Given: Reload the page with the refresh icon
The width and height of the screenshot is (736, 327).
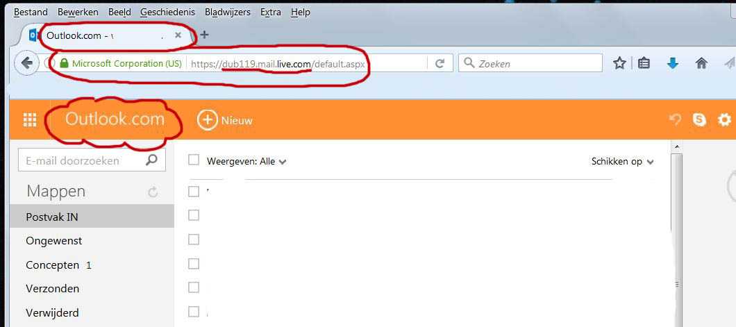Looking at the screenshot, I should tap(440, 63).
